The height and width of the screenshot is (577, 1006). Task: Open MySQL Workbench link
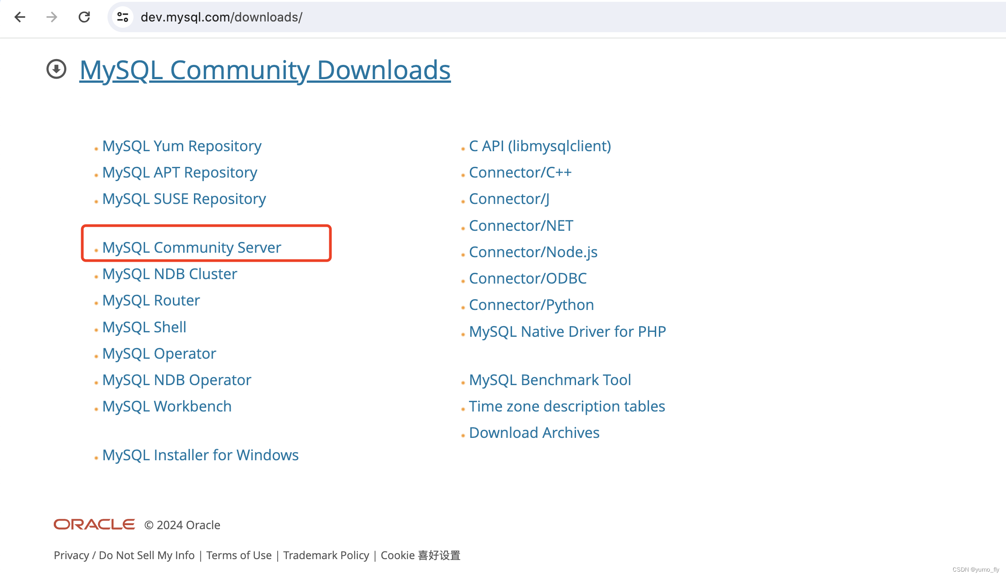167,406
